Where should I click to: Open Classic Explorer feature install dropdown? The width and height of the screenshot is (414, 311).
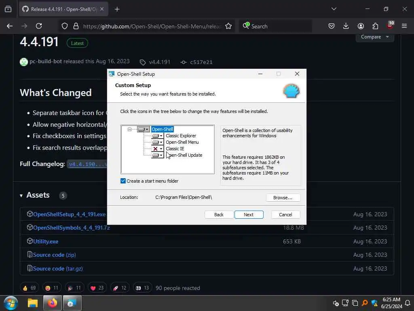pos(157,136)
